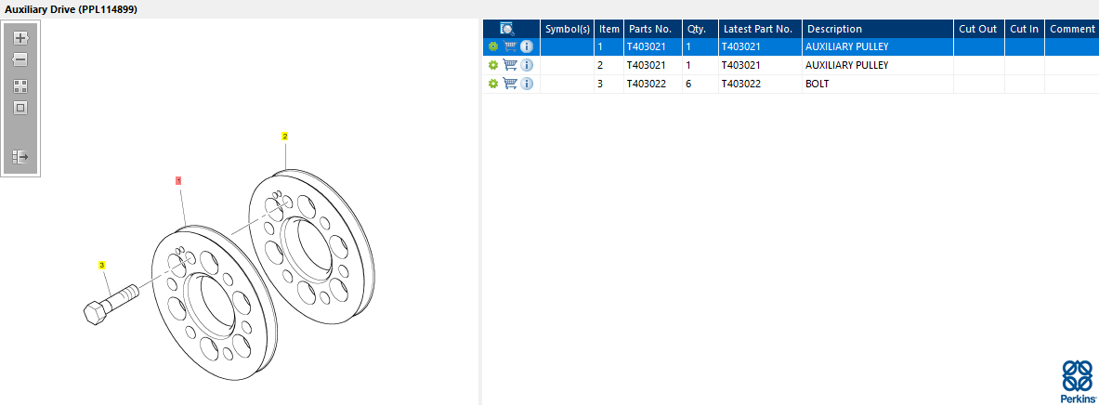Click quantity 6 in the BOLT row
Image resolution: width=1099 pixels, height=405 pixels.
[x=688, y=85]
